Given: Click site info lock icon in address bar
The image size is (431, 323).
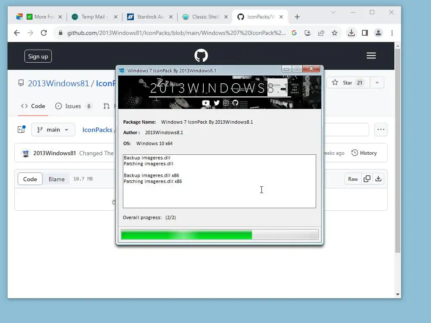Looking at the screenshot, I should (x=61, y=33).
